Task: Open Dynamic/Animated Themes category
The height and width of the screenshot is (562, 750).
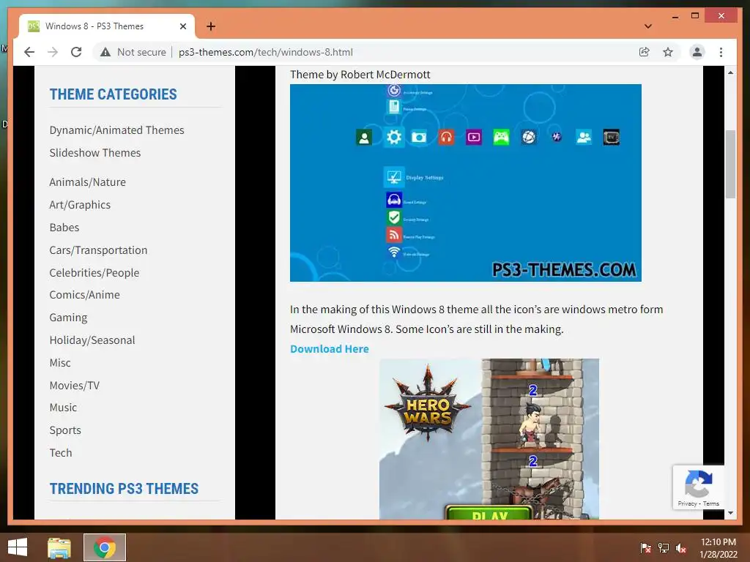Action: pyautogui.click(x=116, y=130)
